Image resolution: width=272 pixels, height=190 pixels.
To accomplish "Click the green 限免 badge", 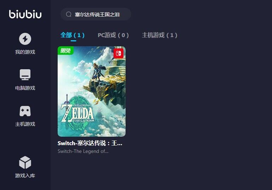I will point(65,51).
